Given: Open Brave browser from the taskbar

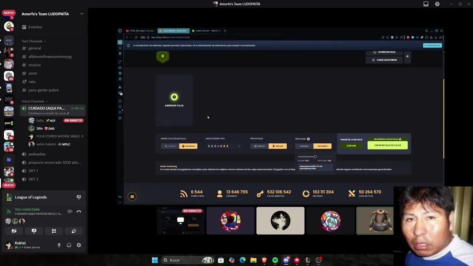Looking at the screenshot, I should tap(264, 260).
